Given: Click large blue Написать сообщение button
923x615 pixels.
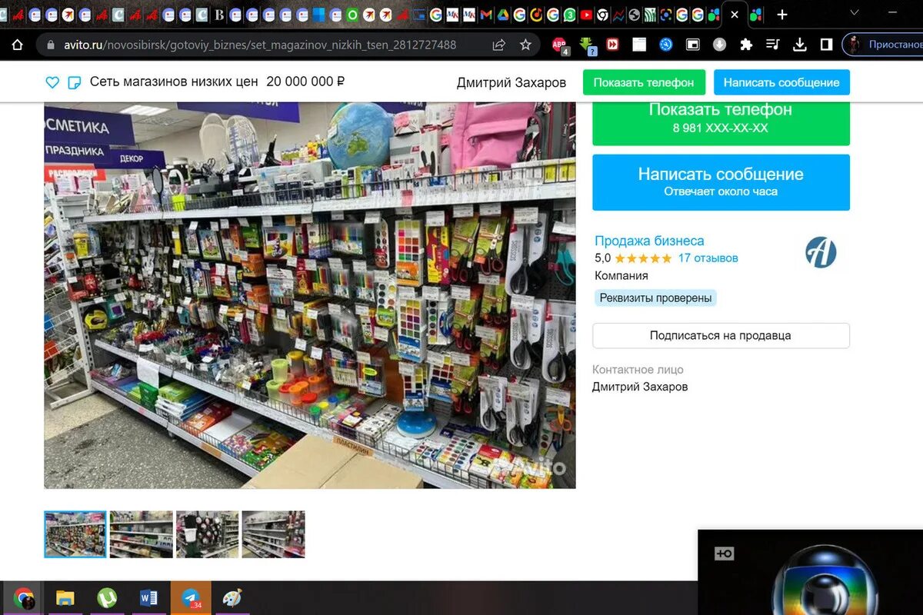Looking at the screenshot, I should tap(721, 182).
